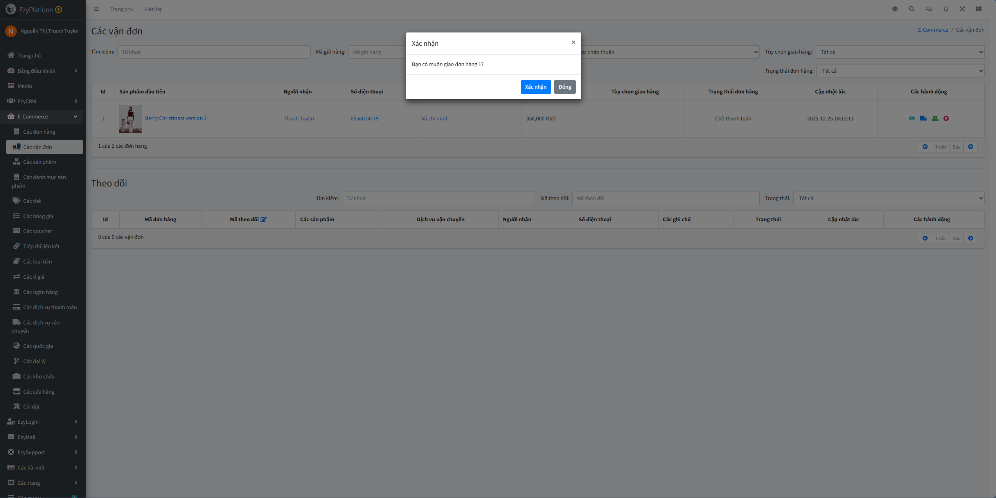Click the search magnifier icon in top bar

tap(912, 9)
